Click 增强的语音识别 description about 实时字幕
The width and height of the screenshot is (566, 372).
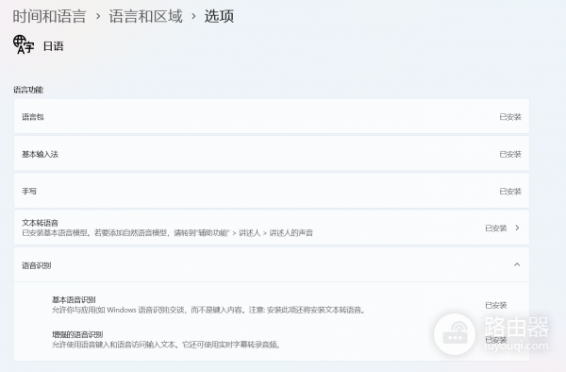[x=166, y=345]
